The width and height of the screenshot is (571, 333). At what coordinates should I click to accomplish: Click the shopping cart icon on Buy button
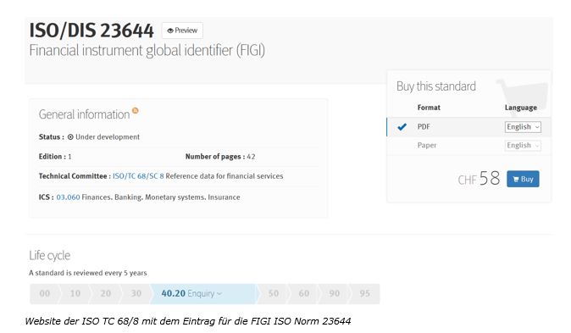click(x=516, y=180)
